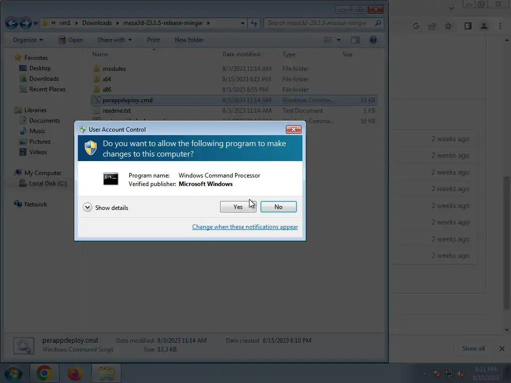Open the Chrome profile avatar icon
Image resolution: width=511 pixels, height=383 pixels.
484,26
